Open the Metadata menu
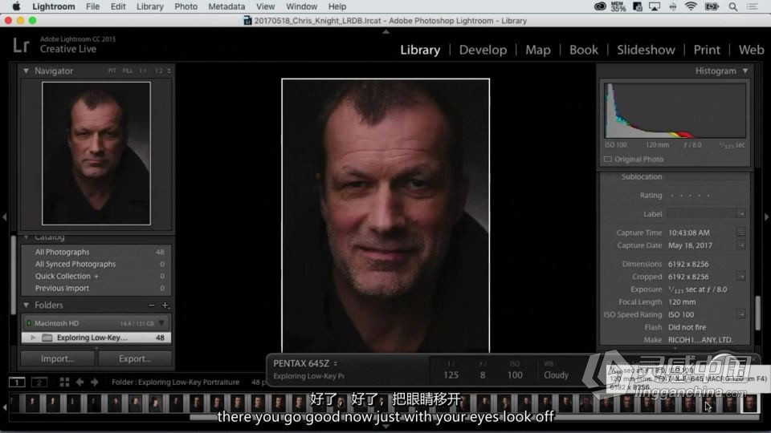The width and height of the screenshot is (771, 433). point(226,6)
